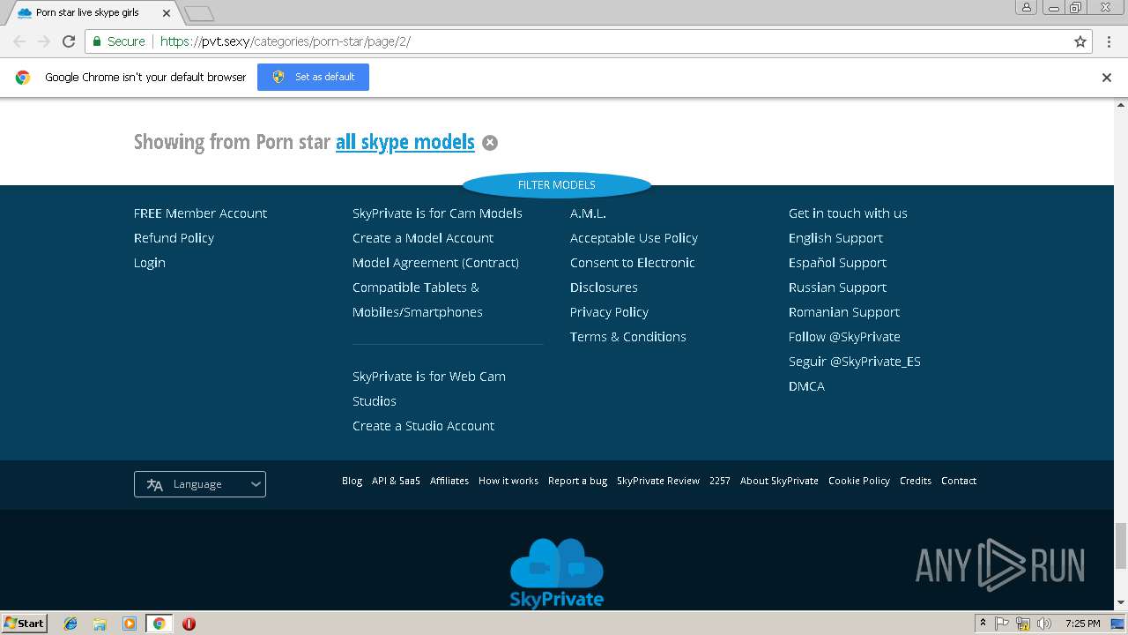Show hidden system tray icons
Image resolution: width=1128 pixels, height=635 pixels.
point(983,624)
